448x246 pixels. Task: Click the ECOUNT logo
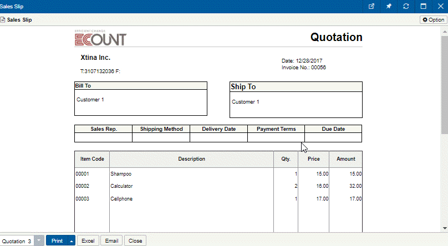click(x=100, y=38)
